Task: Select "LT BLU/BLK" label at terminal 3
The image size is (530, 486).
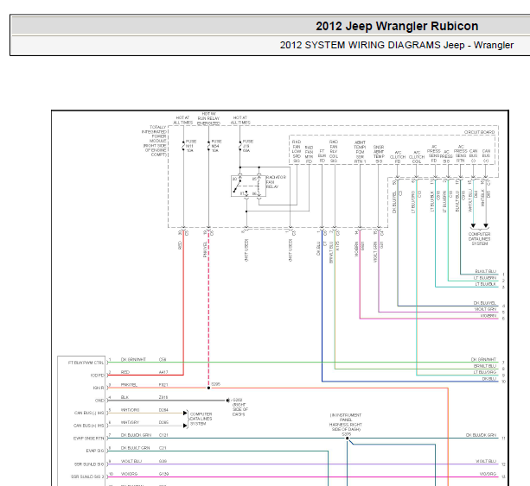Action: click(485, 284)
